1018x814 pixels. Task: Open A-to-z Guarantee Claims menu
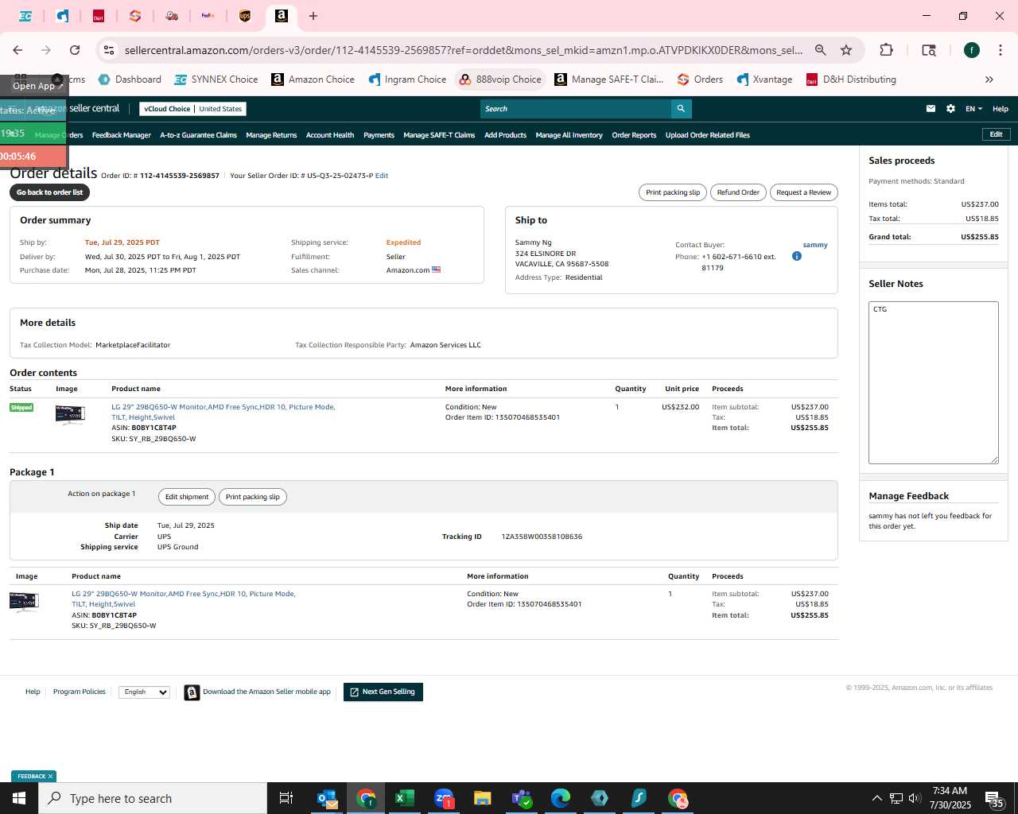(x=198, y=135)
